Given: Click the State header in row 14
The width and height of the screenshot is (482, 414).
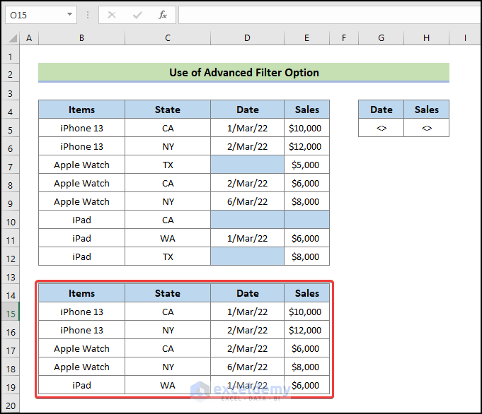Looking at the screenshot, I should [168, 293].
